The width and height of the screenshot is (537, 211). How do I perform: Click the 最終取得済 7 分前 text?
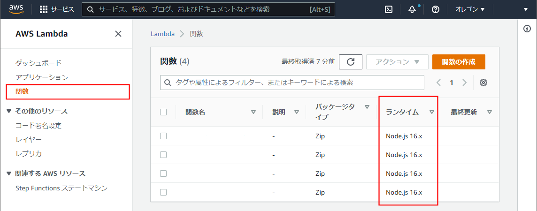pyautogui.click(x=308, y=62)
